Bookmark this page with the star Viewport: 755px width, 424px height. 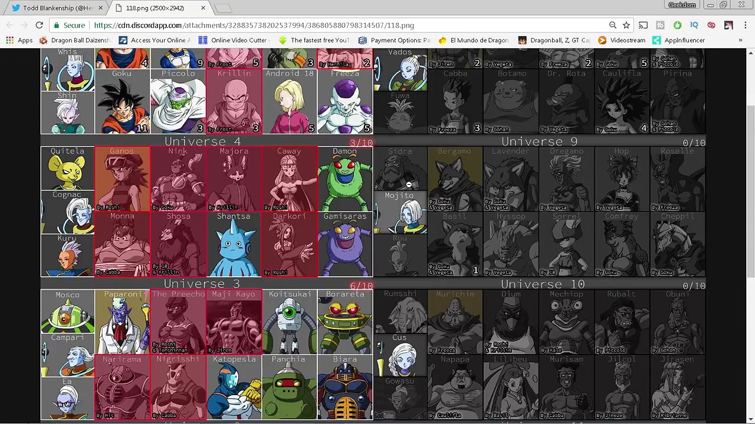point(626,25)
